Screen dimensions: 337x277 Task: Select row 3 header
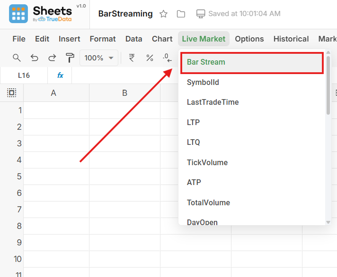pyautogui.click(x=12, y=143)
